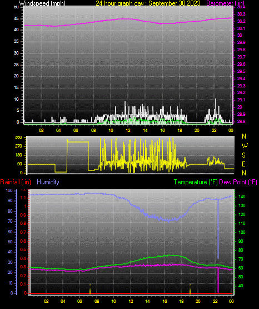
Task: Click the 'Barometer (.in)' axis title
Action: [225, 3]
